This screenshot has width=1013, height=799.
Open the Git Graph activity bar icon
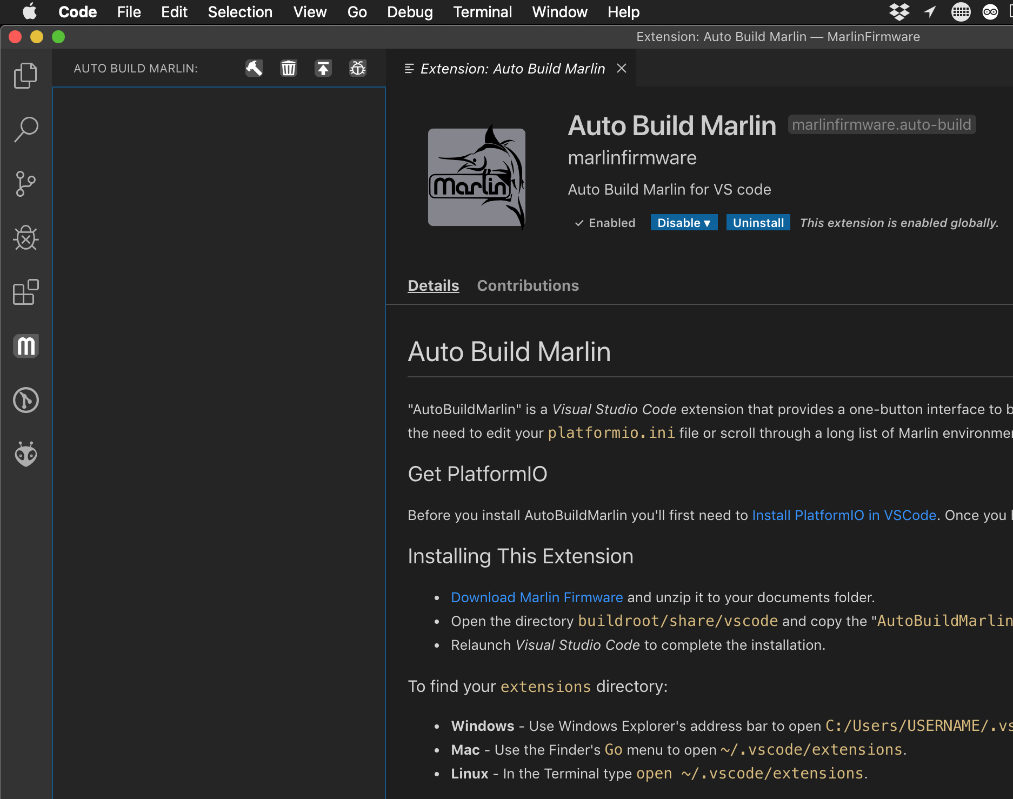click(x=25, y=400)
